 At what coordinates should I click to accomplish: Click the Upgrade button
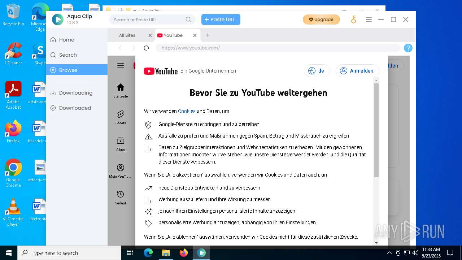(x=321, y=19)
